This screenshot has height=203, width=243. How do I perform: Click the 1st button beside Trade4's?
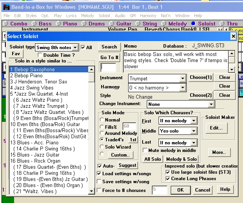click(133, 140)
